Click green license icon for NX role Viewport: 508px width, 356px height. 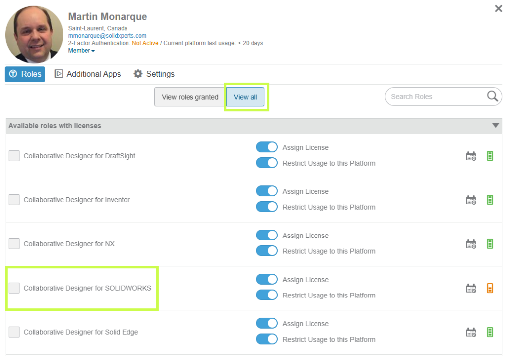tap(490, 244)
